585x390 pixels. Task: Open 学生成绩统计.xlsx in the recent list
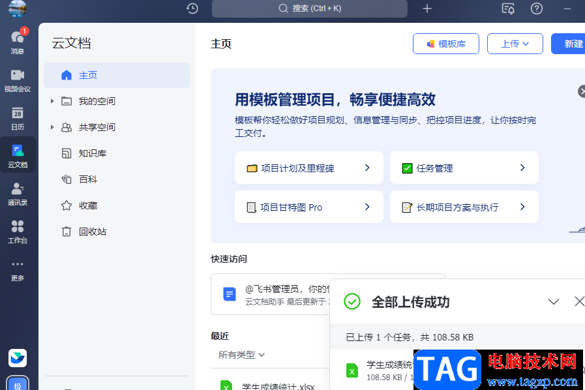278,386
